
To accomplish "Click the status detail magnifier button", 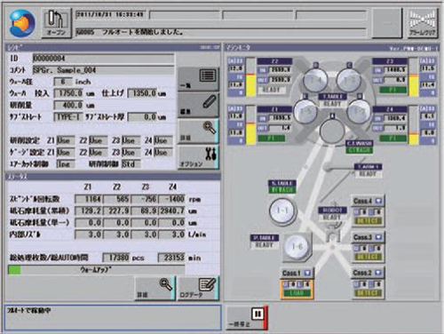I will (x=155, y=289).
